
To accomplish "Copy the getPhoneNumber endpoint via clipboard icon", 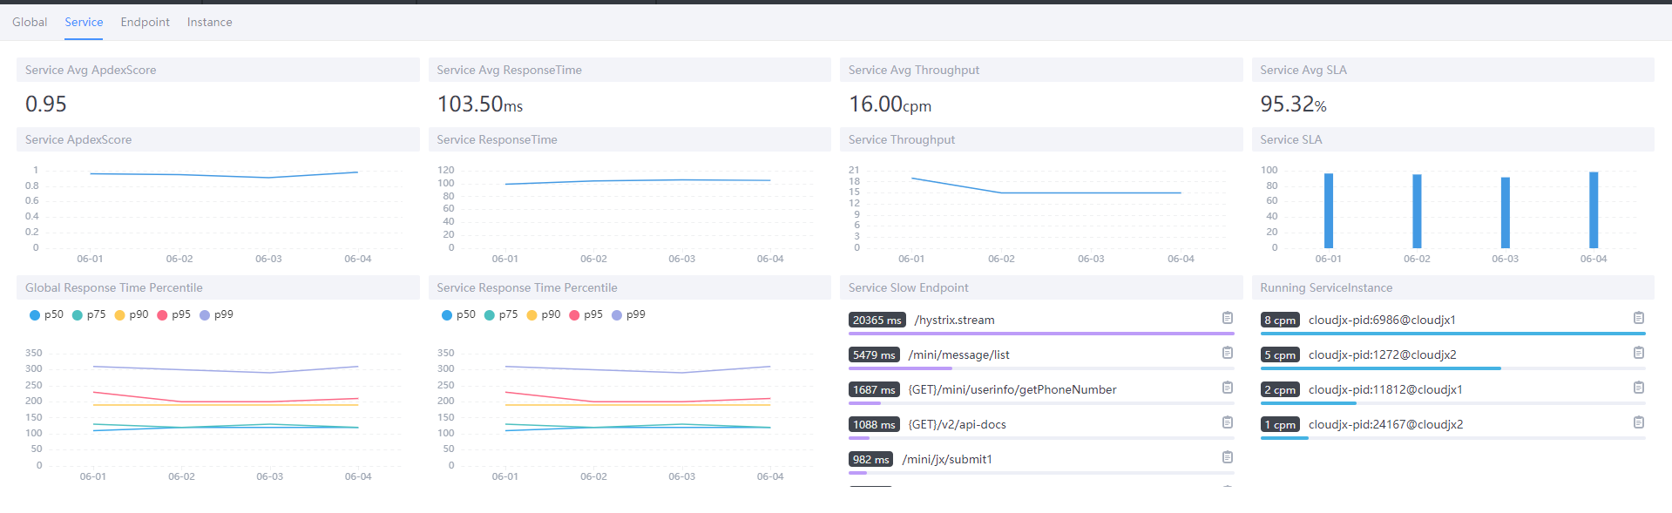I will tap(1227, 388).
